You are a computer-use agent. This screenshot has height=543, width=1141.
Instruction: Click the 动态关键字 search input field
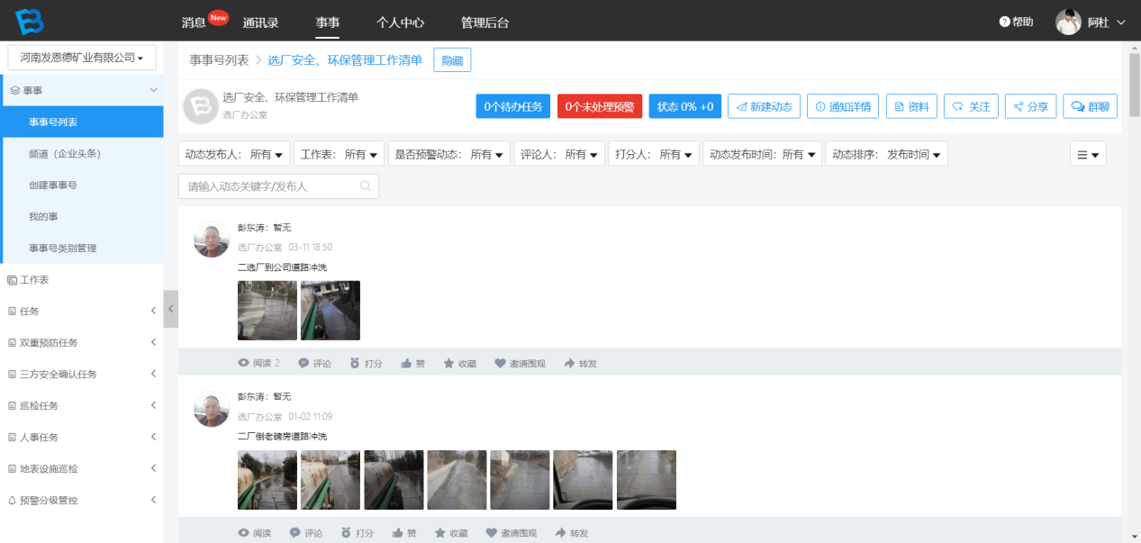click(278, 186)
